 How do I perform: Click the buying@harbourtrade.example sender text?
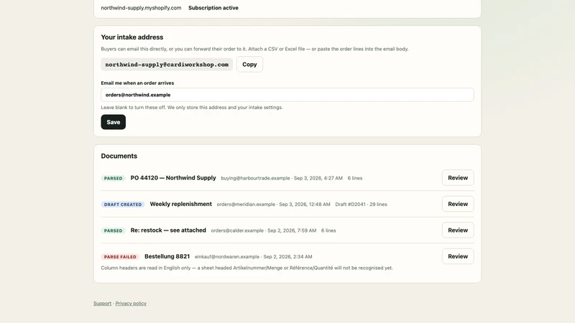tap(255, 178)
